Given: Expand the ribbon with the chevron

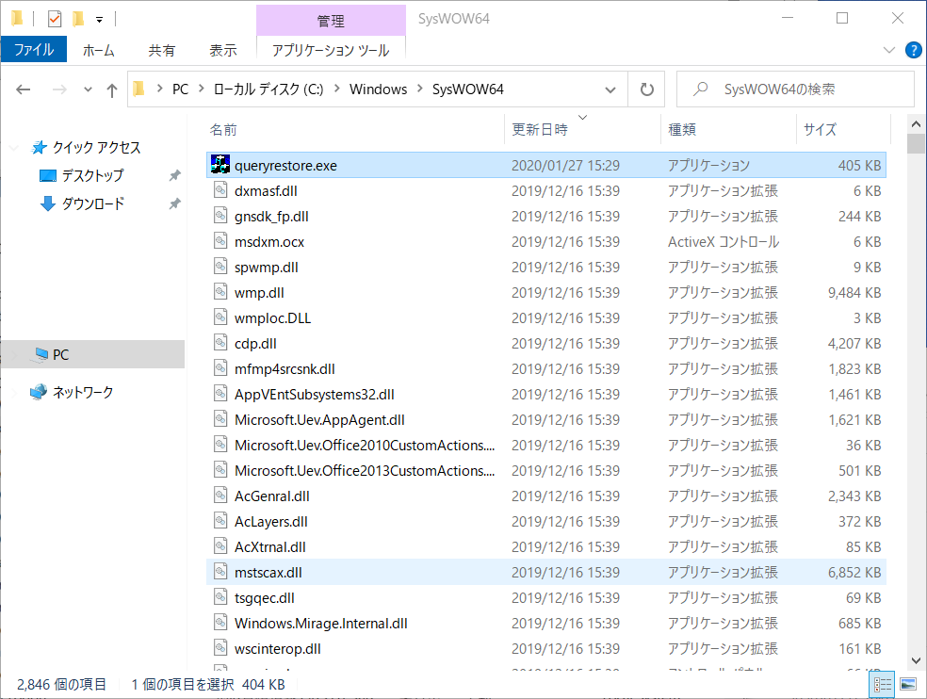Looking at the screenshot, I should pos(888,50).
